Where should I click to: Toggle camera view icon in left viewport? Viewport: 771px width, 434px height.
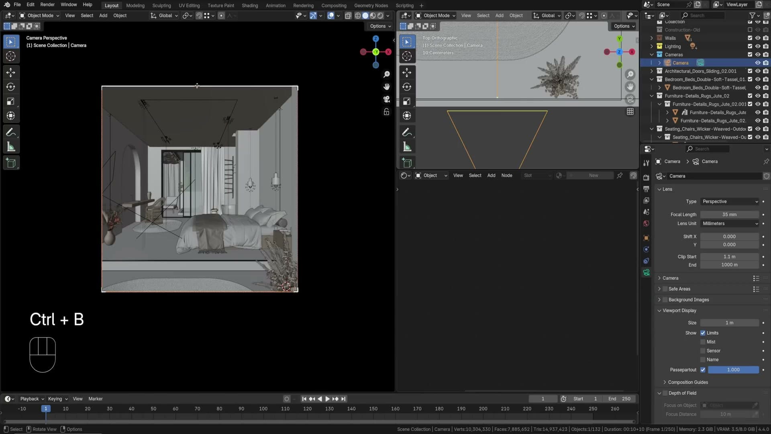click(386, 99)
